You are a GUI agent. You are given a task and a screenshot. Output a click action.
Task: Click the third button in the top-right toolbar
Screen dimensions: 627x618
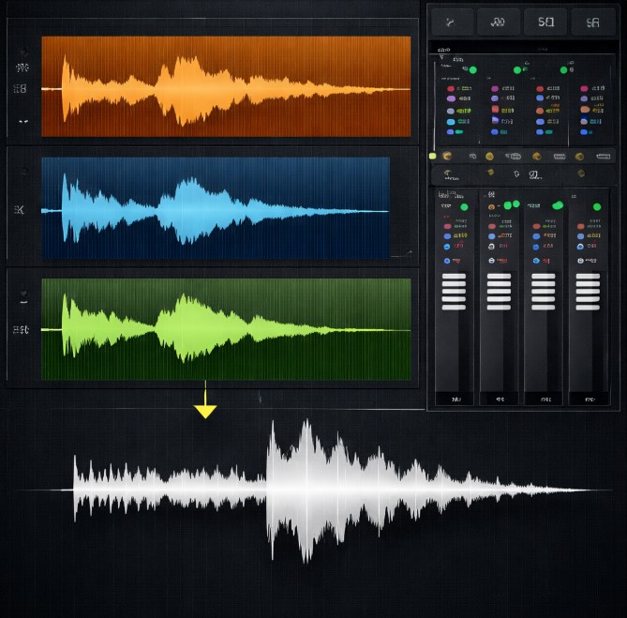545,22
